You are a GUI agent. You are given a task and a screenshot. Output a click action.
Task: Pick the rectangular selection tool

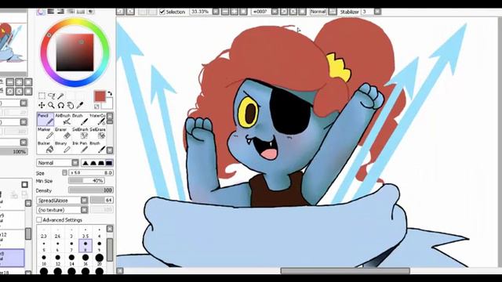42,96
